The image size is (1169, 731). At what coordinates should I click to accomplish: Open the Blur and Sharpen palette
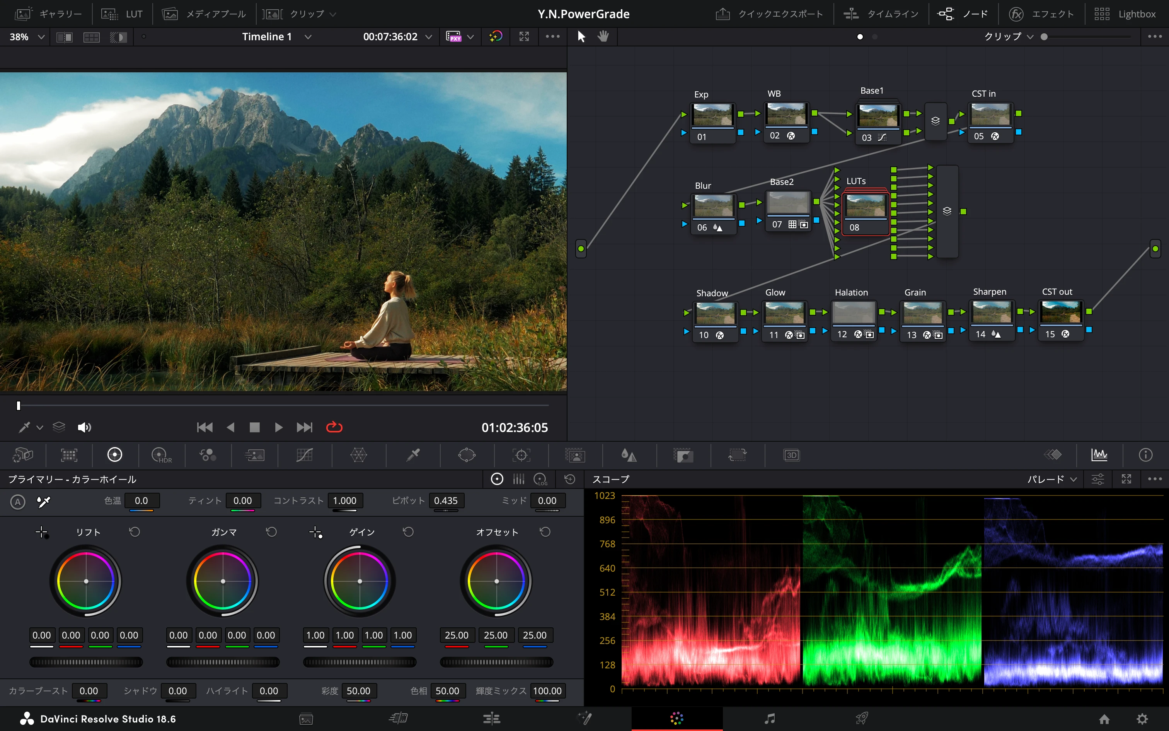[629, 455]
